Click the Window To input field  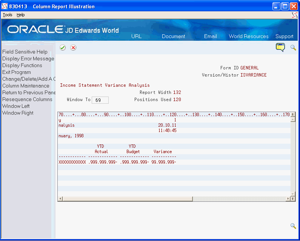(x=100, y=100)
